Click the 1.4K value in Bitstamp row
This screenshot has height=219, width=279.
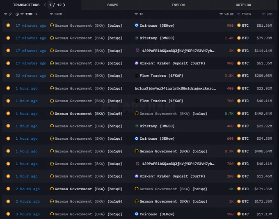(229, 38)
